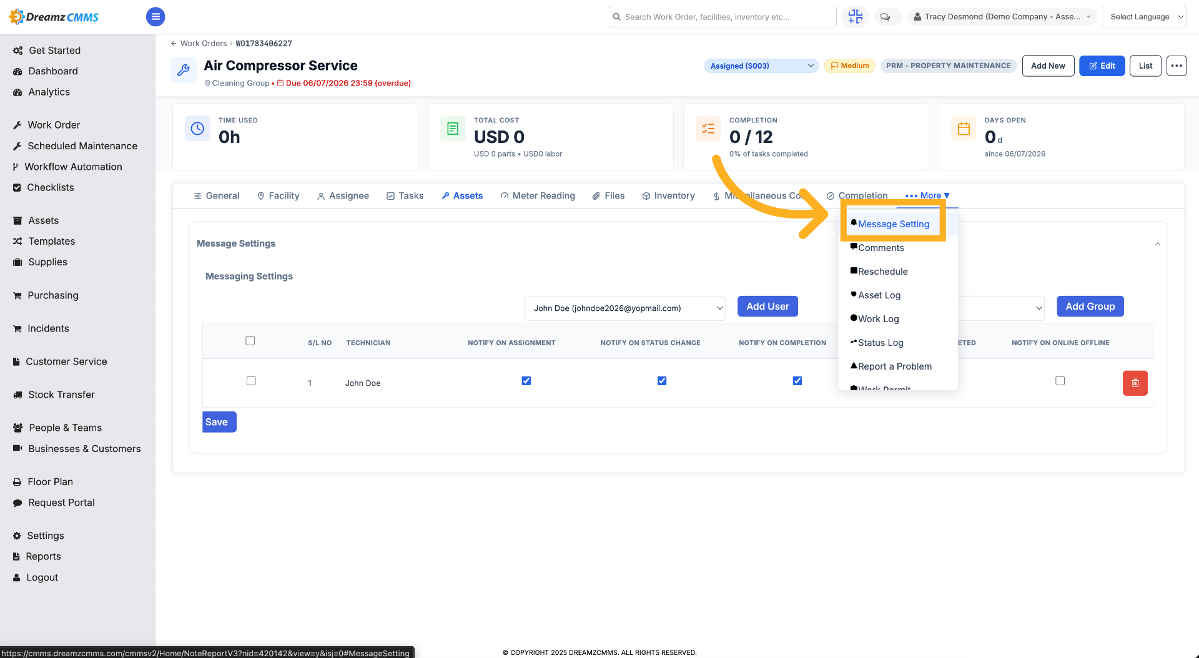Screen dimensions: 1199x658
Task: Switch to the Meter Reading tab
Action: [537, 196]
